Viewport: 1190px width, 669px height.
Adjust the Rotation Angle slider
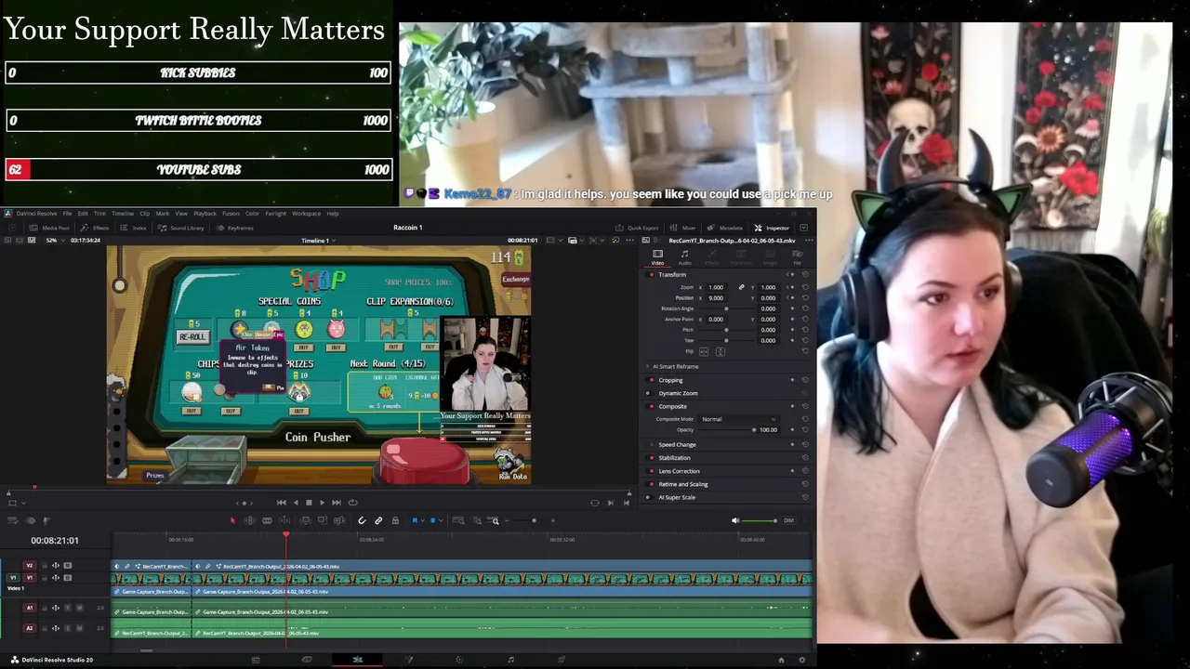tap(726, 308)
